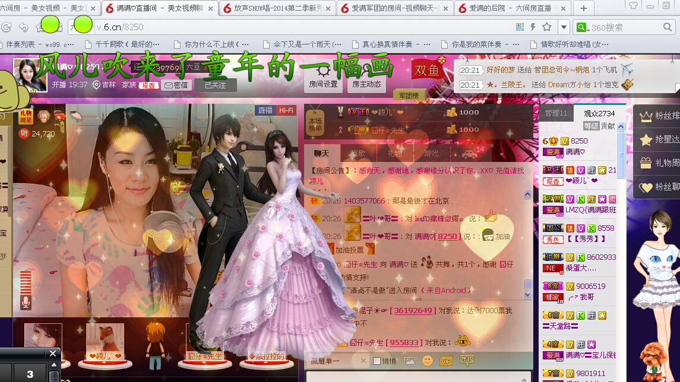This screenshot has width=680, height=382.
Task: Click the lightning speed mode icon
Action: (533, 27)
